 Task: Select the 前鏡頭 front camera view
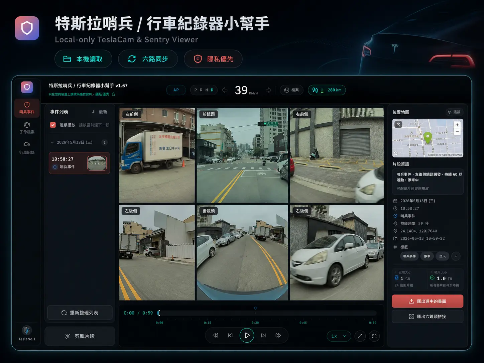click(x=242, y=155)
